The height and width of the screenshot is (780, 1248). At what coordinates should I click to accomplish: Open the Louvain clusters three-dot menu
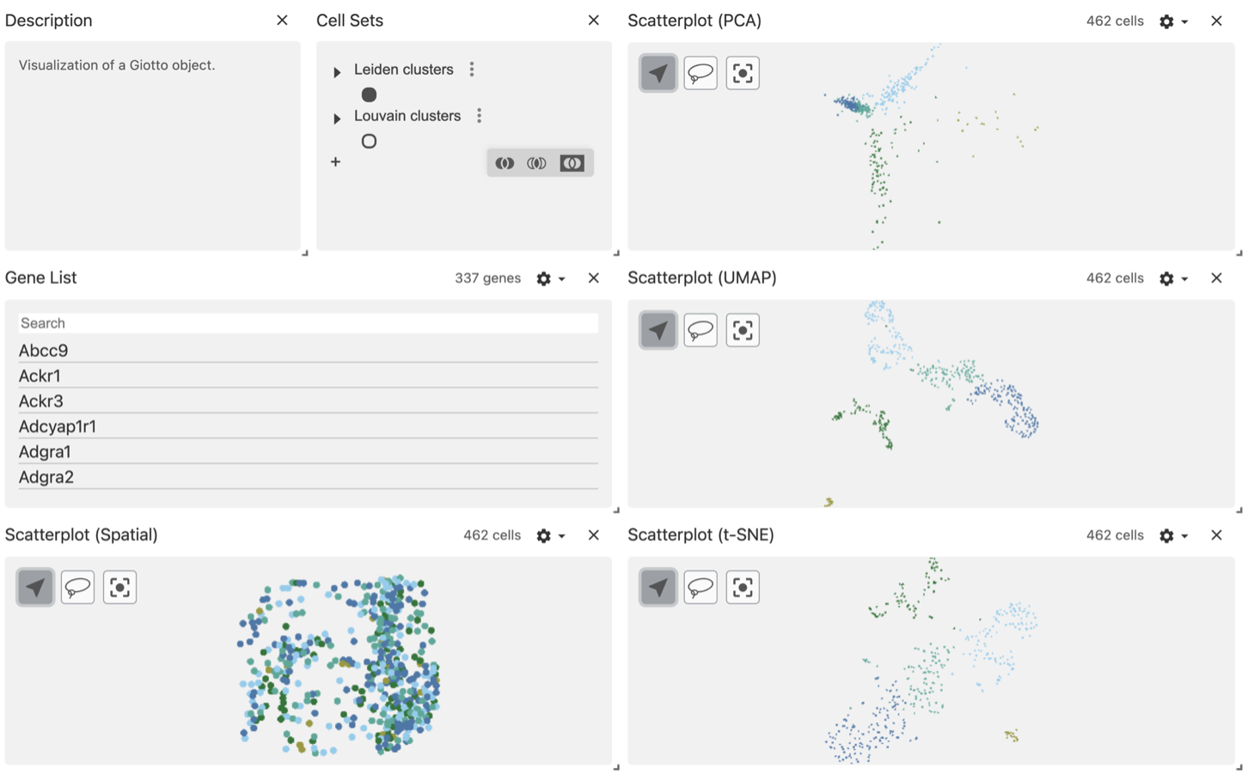(x=479, y=116)
